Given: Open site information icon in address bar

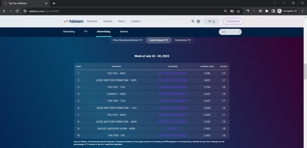Looking at the screenshot, I should pos(25,11).
